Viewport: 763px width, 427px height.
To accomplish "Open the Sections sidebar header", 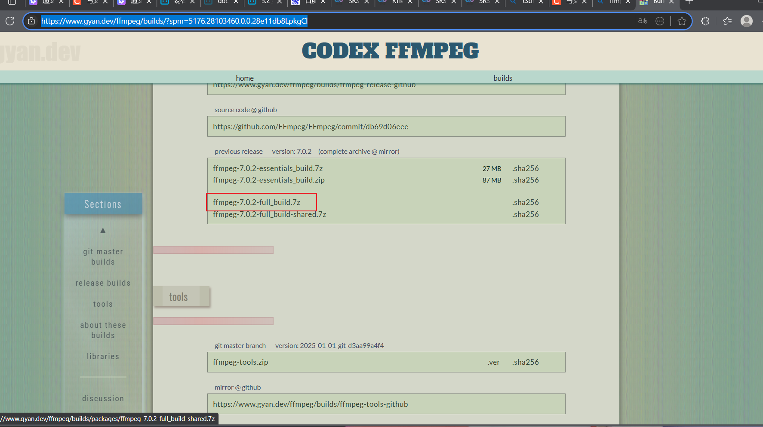I will pos(103,204).
